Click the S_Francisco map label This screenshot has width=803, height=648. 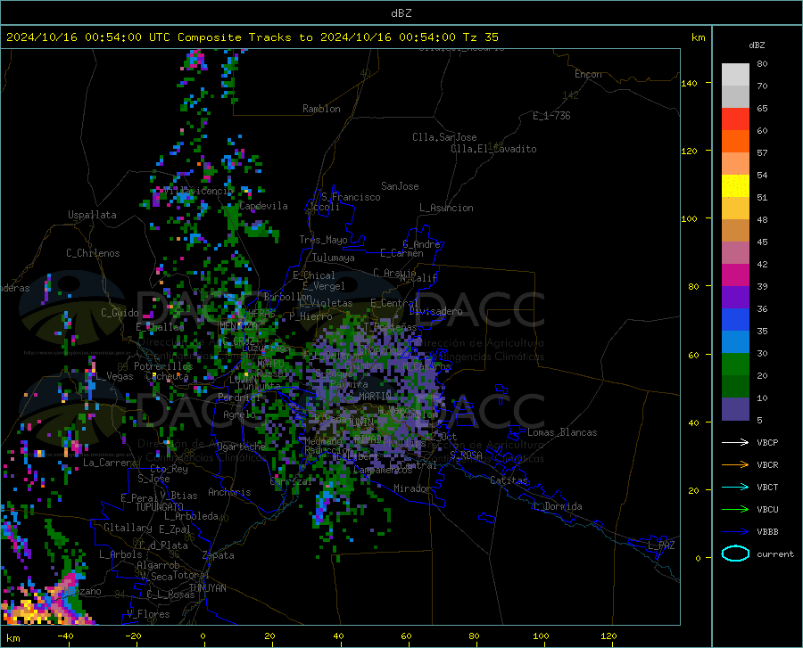pyautogui.click(x=351, y=197)
